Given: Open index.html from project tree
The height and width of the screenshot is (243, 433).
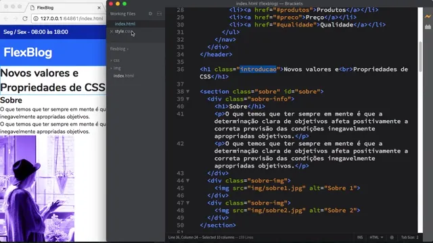Looking at the screenshot, I should pos(123,76).
